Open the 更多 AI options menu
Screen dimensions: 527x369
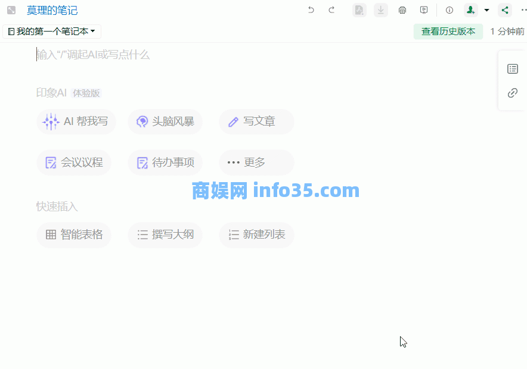pyautogui.click(x=256, y=162)
